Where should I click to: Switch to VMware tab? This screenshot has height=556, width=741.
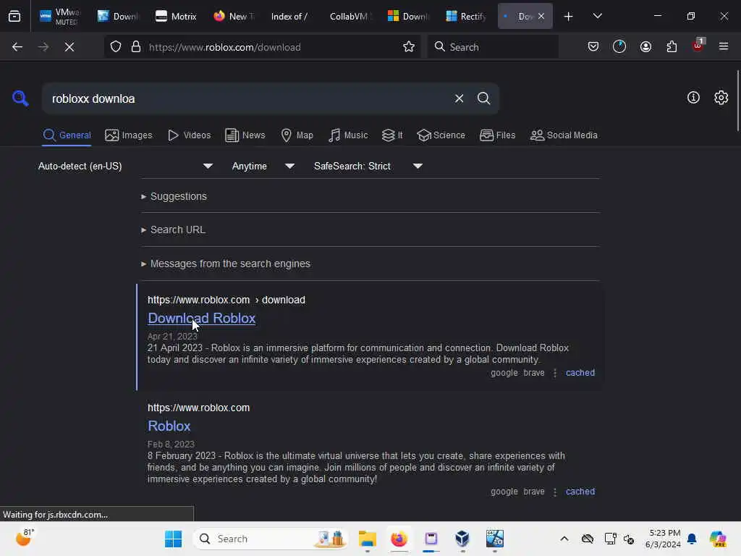[x=59, y=17]
